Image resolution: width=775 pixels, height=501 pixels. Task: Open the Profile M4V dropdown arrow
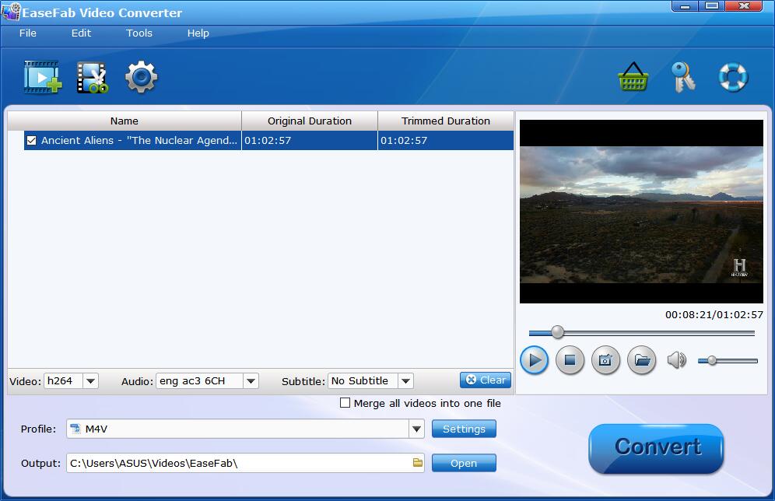(x=416, y=429)
